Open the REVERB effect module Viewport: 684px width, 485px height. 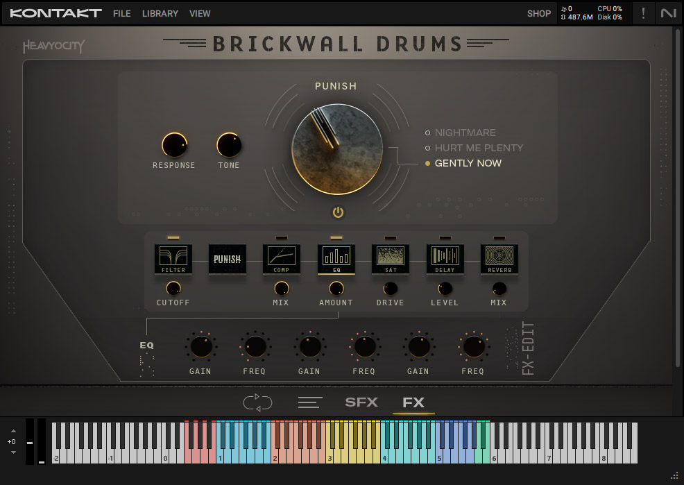point(499,259)
